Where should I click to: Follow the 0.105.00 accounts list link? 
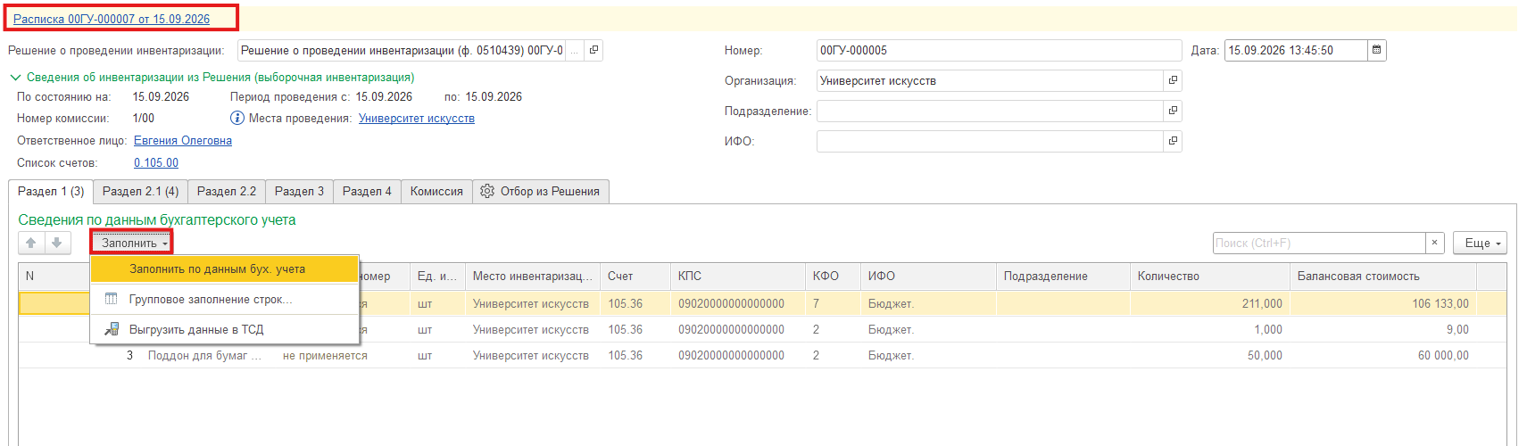[156, 162]
